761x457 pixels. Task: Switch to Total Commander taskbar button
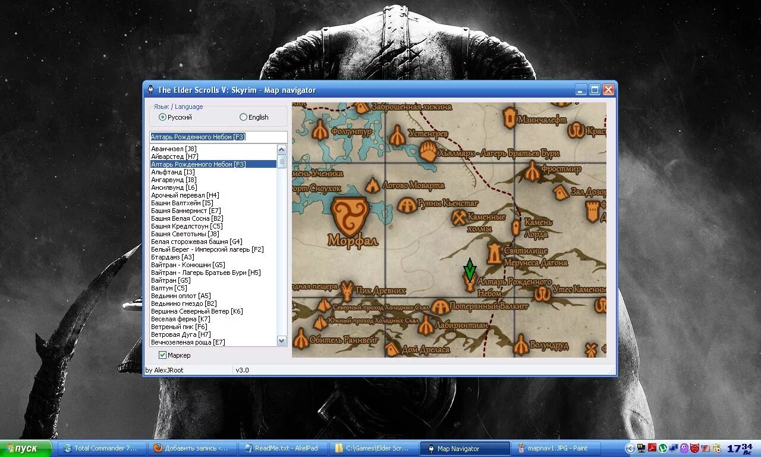(x=102, y=449)
